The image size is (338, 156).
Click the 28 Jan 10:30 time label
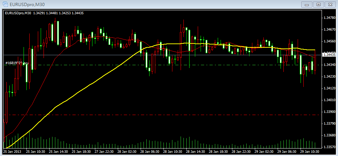click(173, 151)
